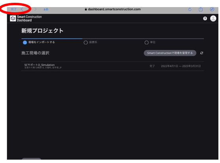
Task: Tap the 完了 done button in browser bar
Action: tap(13, 9)
